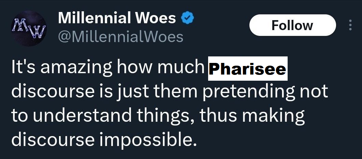The image size is (362, 159).
Task: Open the Millennial Woes display name
Action: pos(117,19)
